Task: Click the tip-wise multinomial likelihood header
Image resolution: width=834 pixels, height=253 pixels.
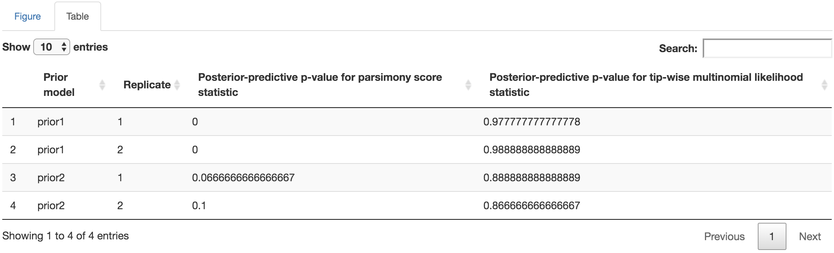Action: pyautogui.click(x=646, y=85)
